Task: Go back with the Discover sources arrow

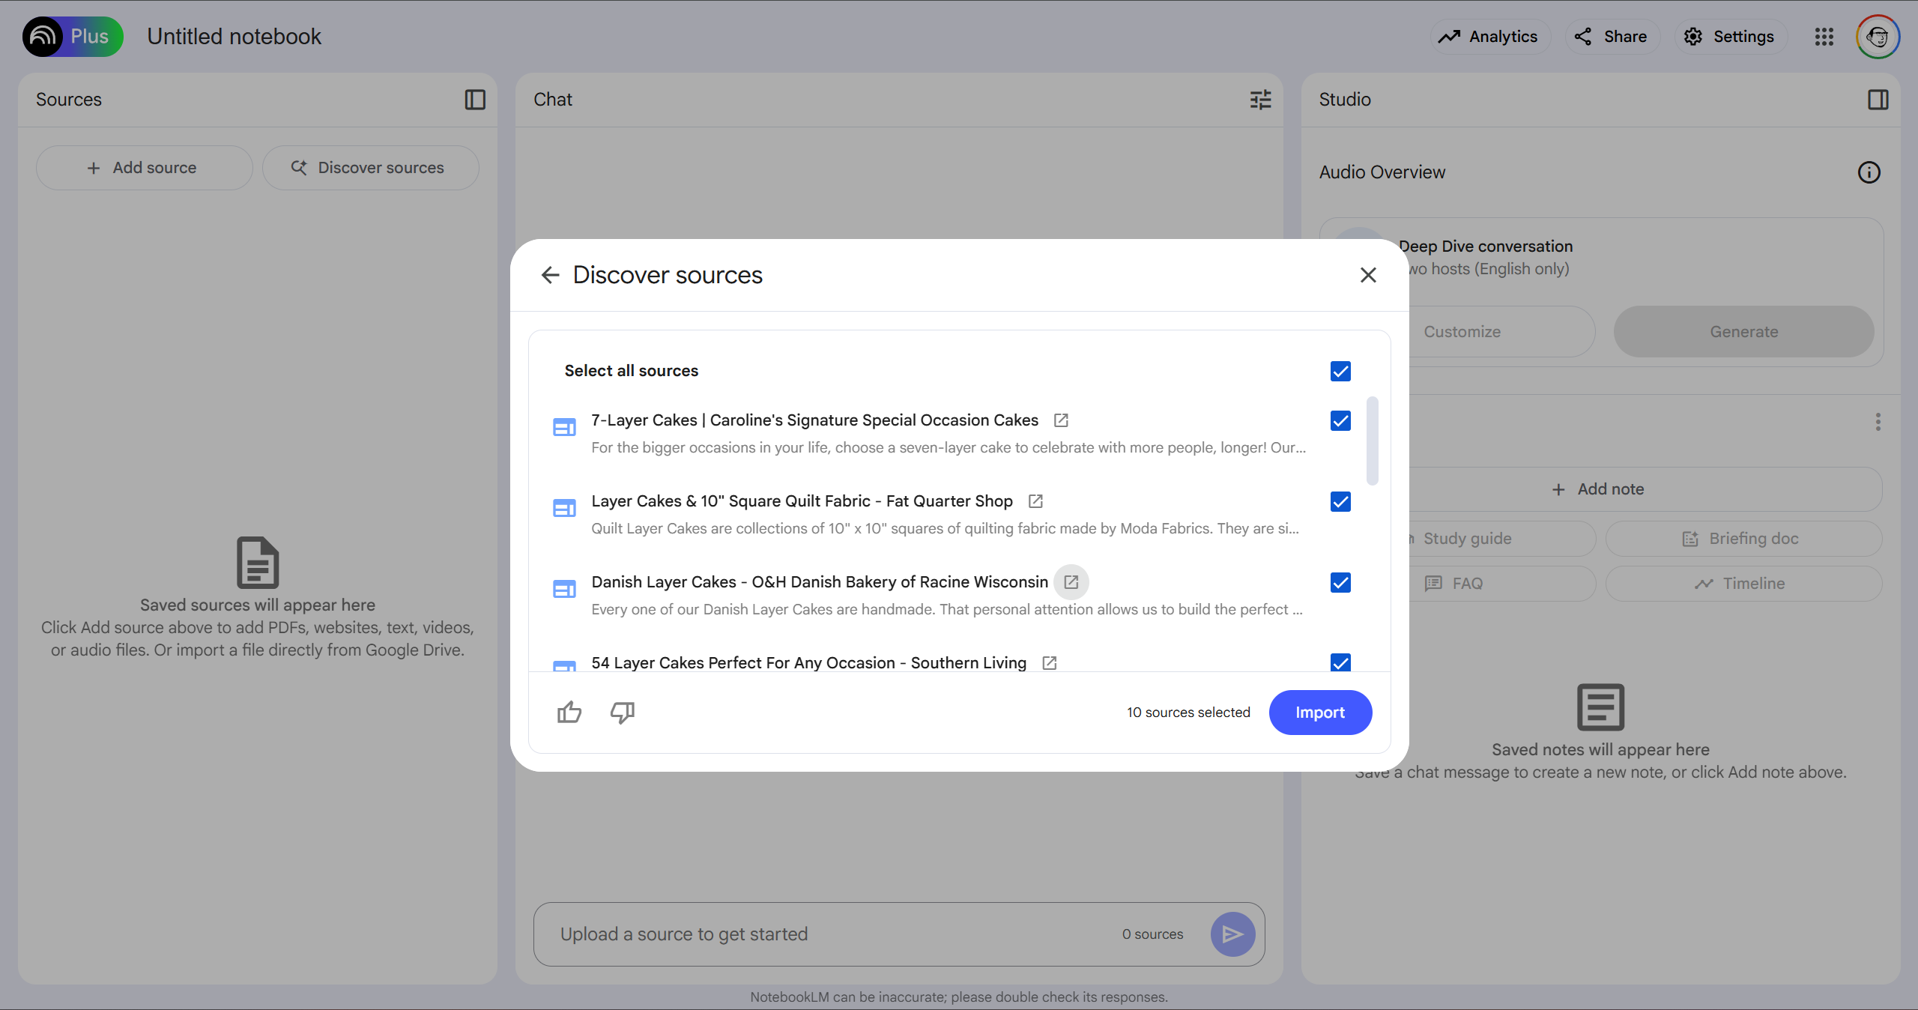Action: pos(551,275)
